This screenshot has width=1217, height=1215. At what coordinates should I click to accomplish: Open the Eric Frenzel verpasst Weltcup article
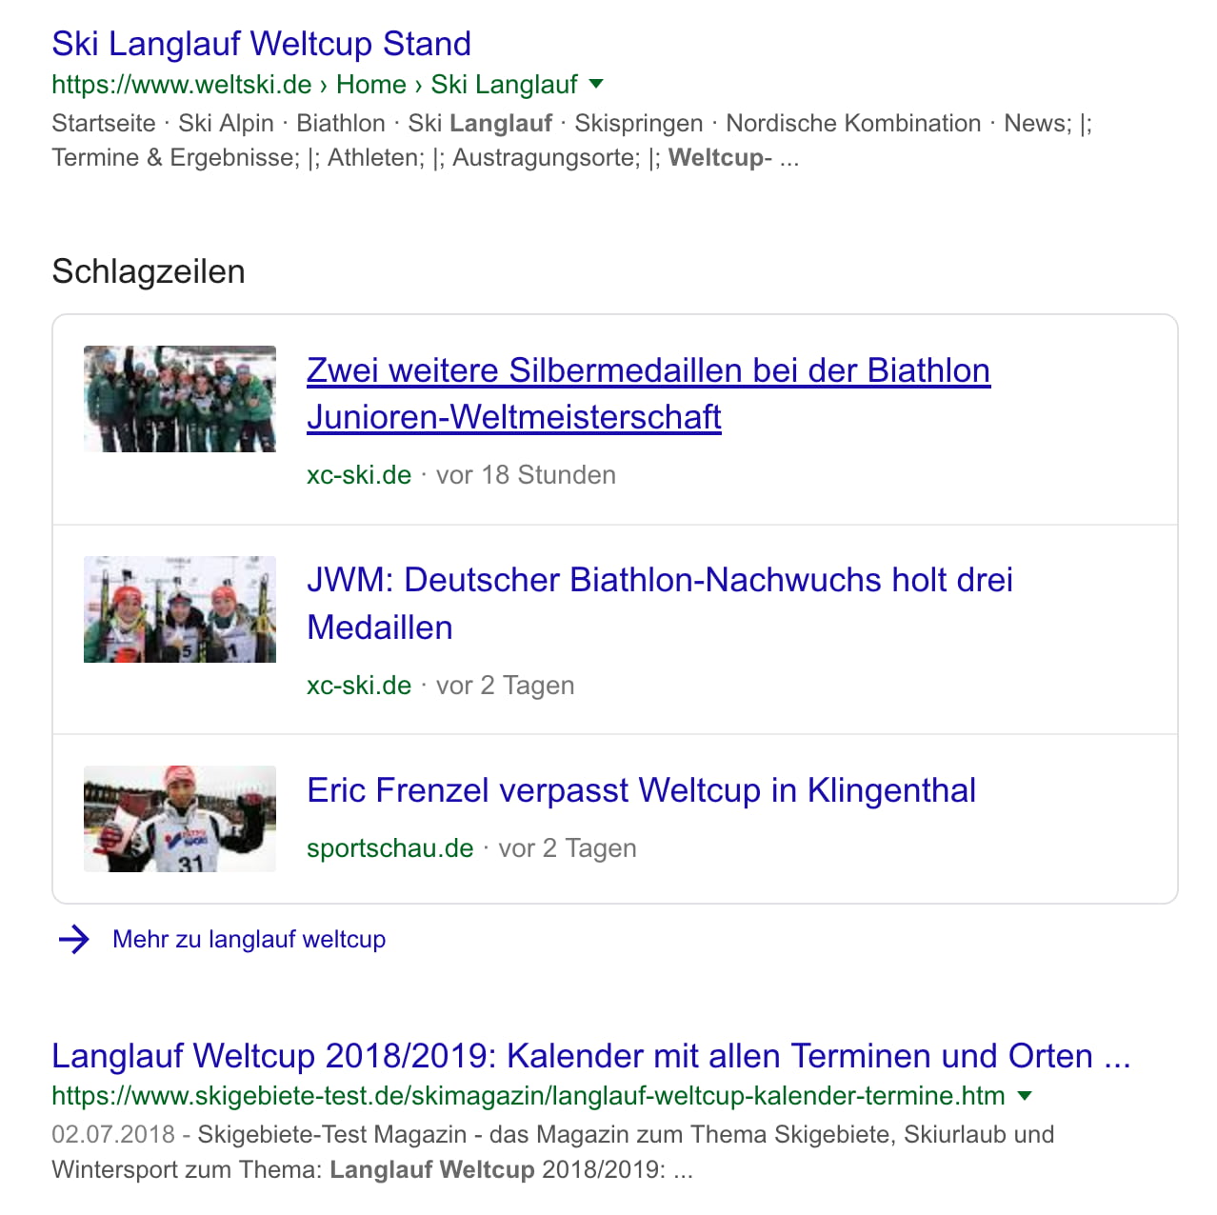point(641,790)
